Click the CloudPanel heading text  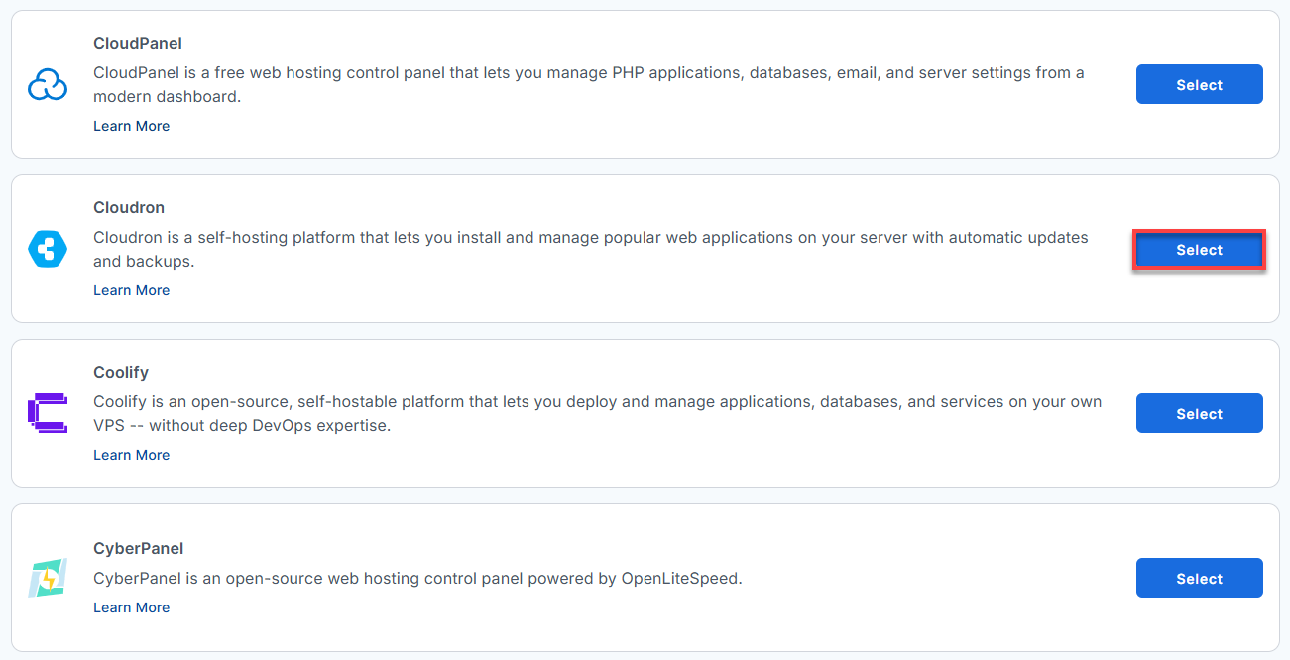[138, 44]
